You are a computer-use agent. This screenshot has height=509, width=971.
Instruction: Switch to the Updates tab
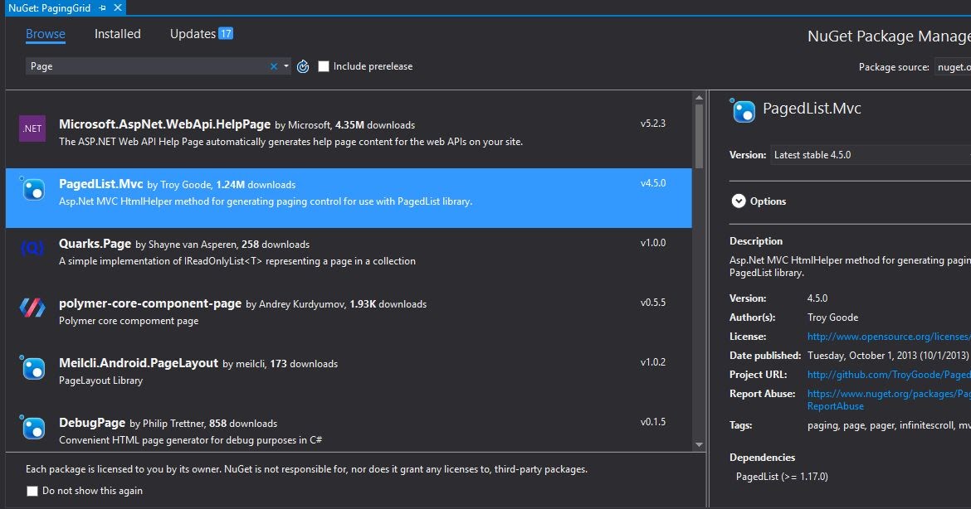193,33
